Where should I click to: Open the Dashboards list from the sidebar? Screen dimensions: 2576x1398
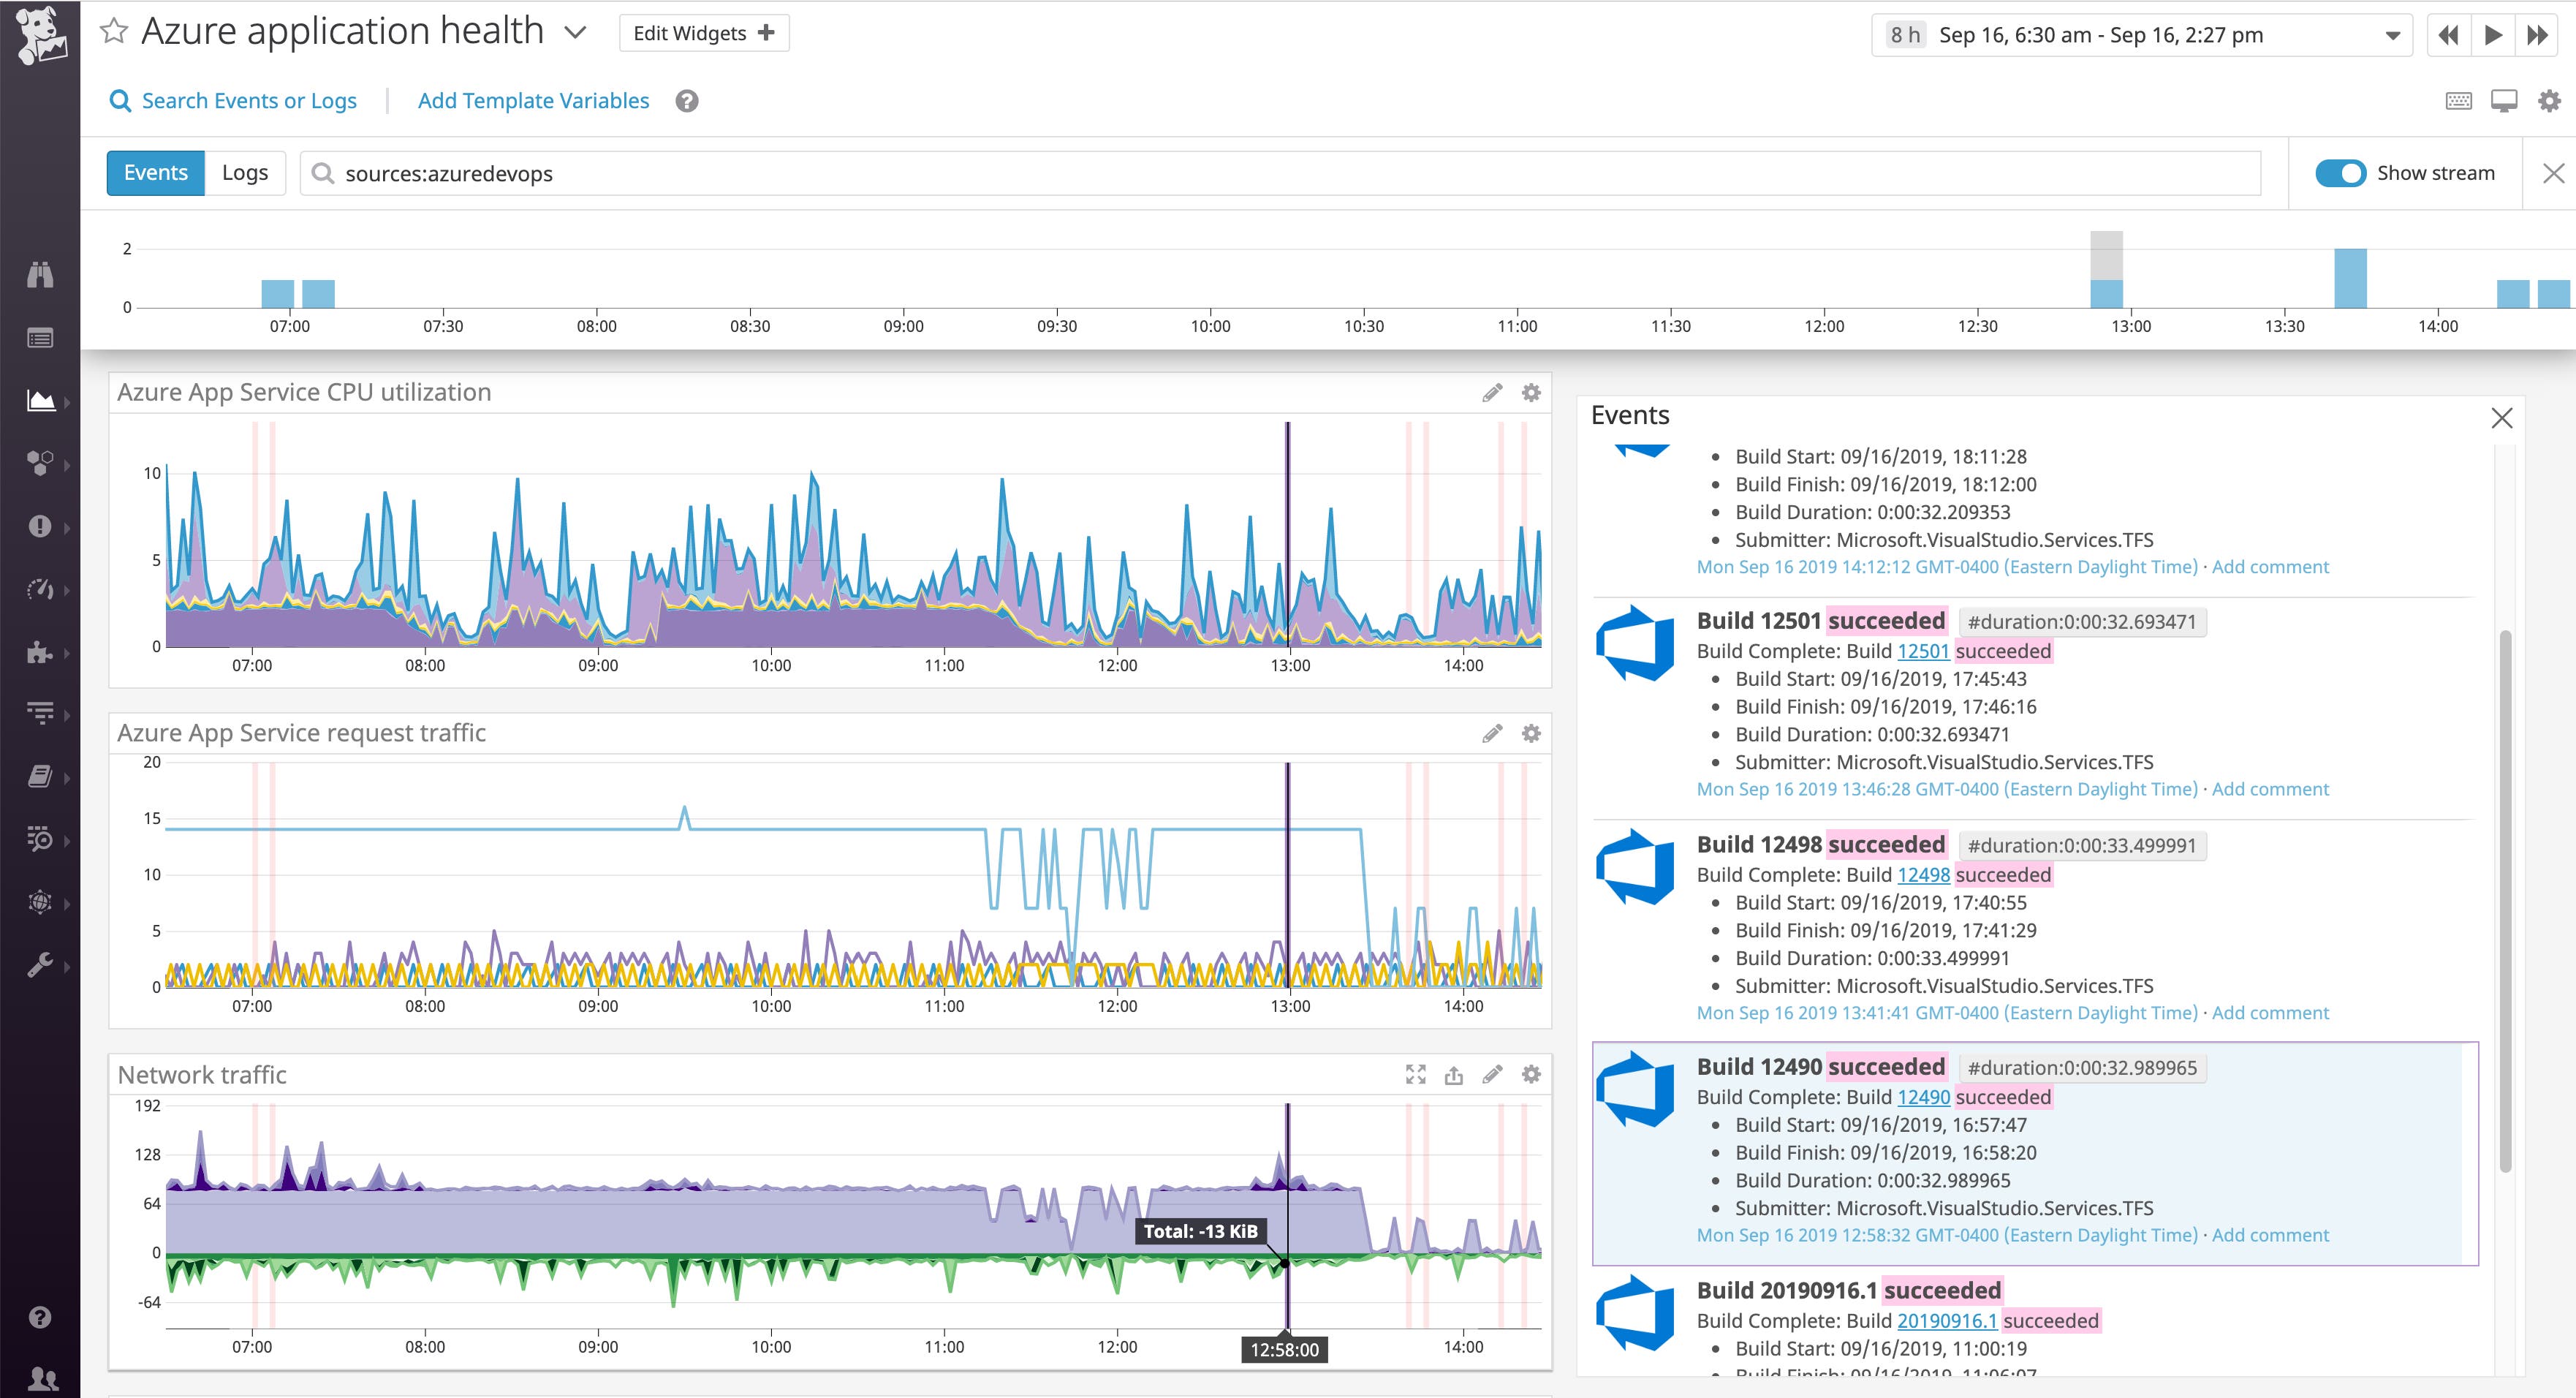click(40, 400)
